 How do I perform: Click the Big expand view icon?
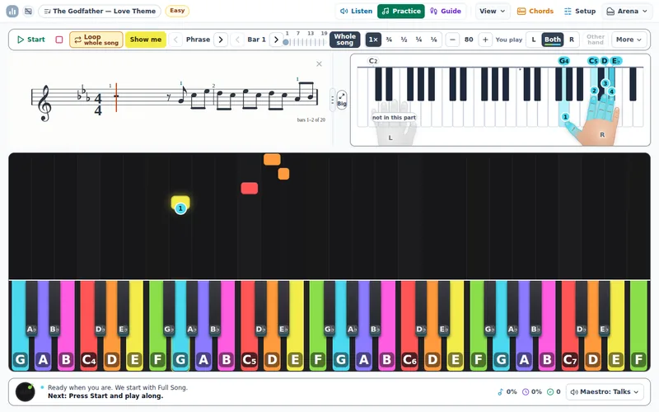[342, 100]
